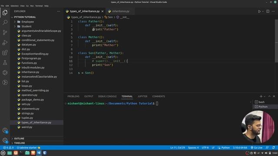Open the errors and warnings status indicator

point(8,147)
